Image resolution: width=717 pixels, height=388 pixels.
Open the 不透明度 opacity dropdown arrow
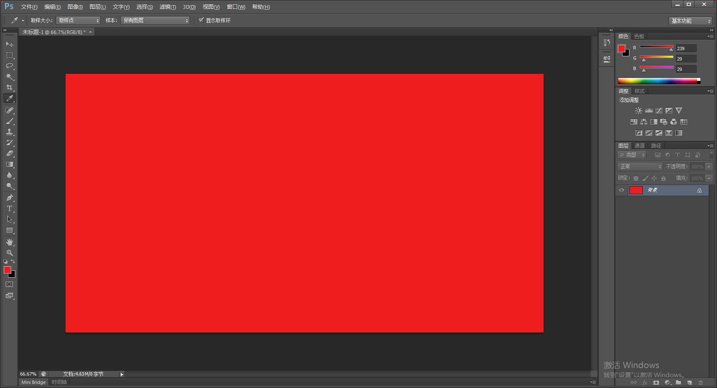[709, 167]
